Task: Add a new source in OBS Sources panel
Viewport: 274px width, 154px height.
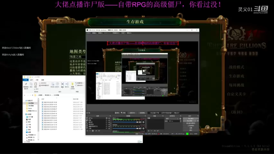Action: (87, 131)
